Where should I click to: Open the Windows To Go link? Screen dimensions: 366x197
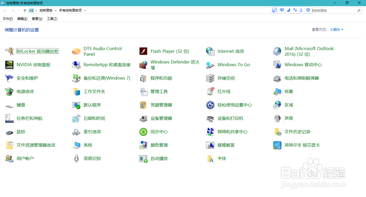pos(234,65)
